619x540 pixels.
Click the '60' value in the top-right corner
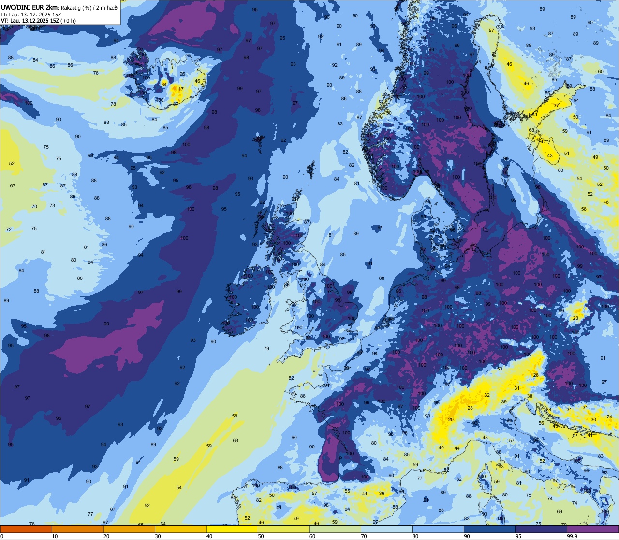pyautogui.click(x=601, y=72)
